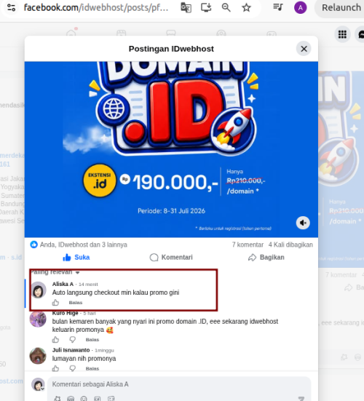Click the 7 komentar count

(x=248, y=245)
